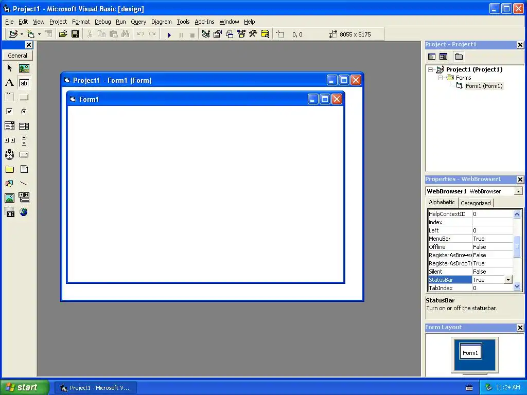Select the Shape control tool
Image resolution: width=527 pixels, height=395 pixels.
[x=9, y=184]
